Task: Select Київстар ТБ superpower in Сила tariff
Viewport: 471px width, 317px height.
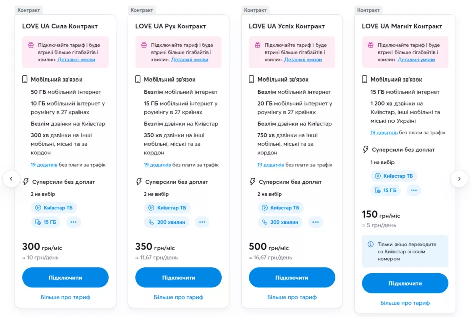Action: (54, 207)
